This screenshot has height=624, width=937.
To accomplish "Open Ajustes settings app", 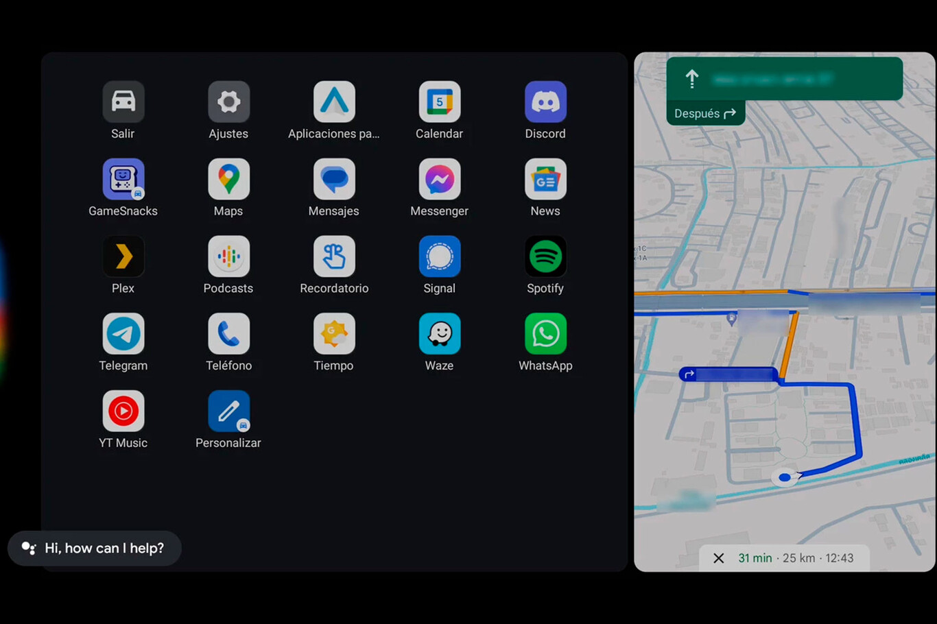I will 228,102.
